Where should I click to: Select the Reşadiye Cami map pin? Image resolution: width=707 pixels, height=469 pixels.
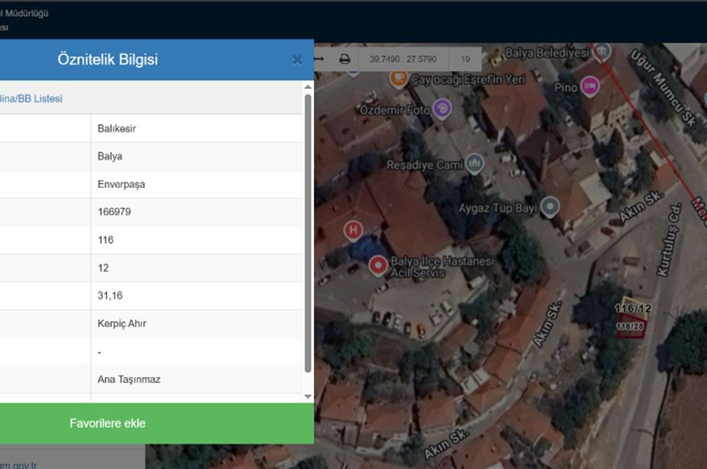pos(474,164)
